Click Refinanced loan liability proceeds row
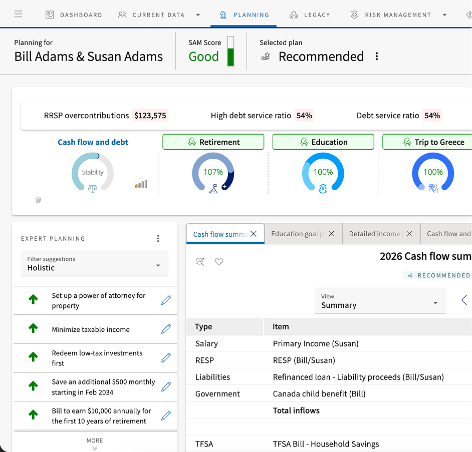This screenshot has height=452, width=472. tap(329, 377)
